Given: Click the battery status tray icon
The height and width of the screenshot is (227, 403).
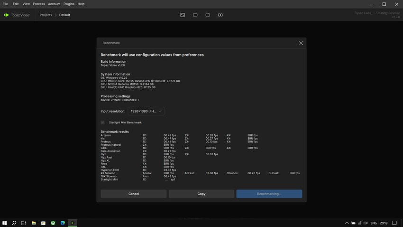Looking at the screenshot, I should coord(353,223).
